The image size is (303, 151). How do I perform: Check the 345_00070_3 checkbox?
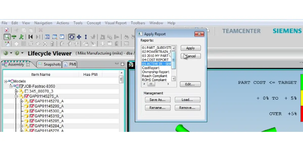27,91
